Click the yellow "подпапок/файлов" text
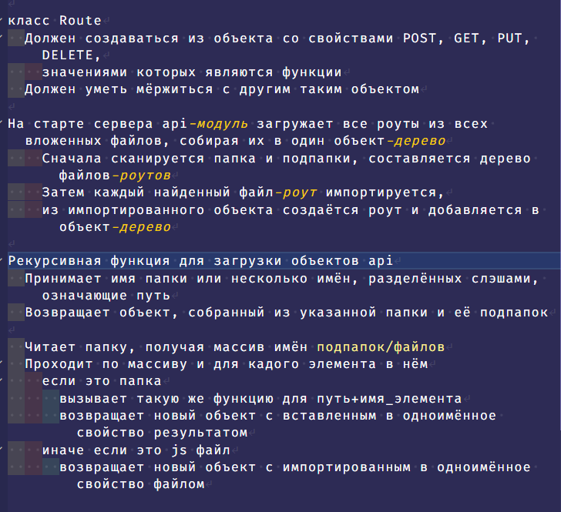 (x=381, y=346)
